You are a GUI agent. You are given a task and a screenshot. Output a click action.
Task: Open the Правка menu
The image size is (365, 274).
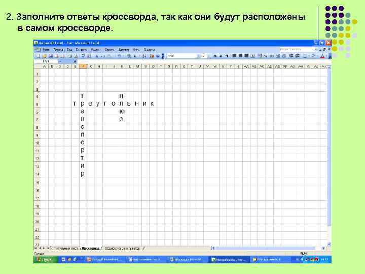coord(58,50)
